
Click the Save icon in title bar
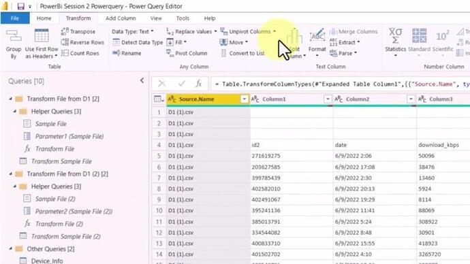[20, 6]
